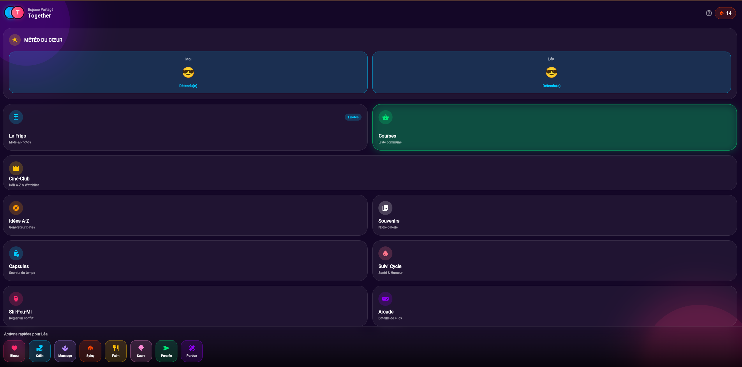Send a Spicy quick action
The image size is (742, 367).
click(90, 351)
